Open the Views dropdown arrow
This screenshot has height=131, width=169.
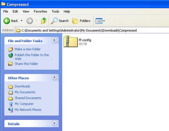coord(104,21)
